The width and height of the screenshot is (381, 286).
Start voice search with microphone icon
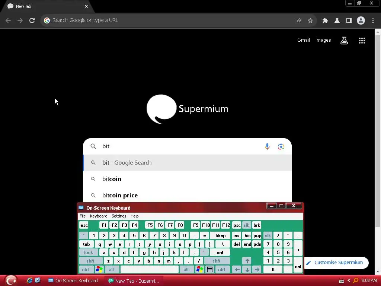click(267, 146)
